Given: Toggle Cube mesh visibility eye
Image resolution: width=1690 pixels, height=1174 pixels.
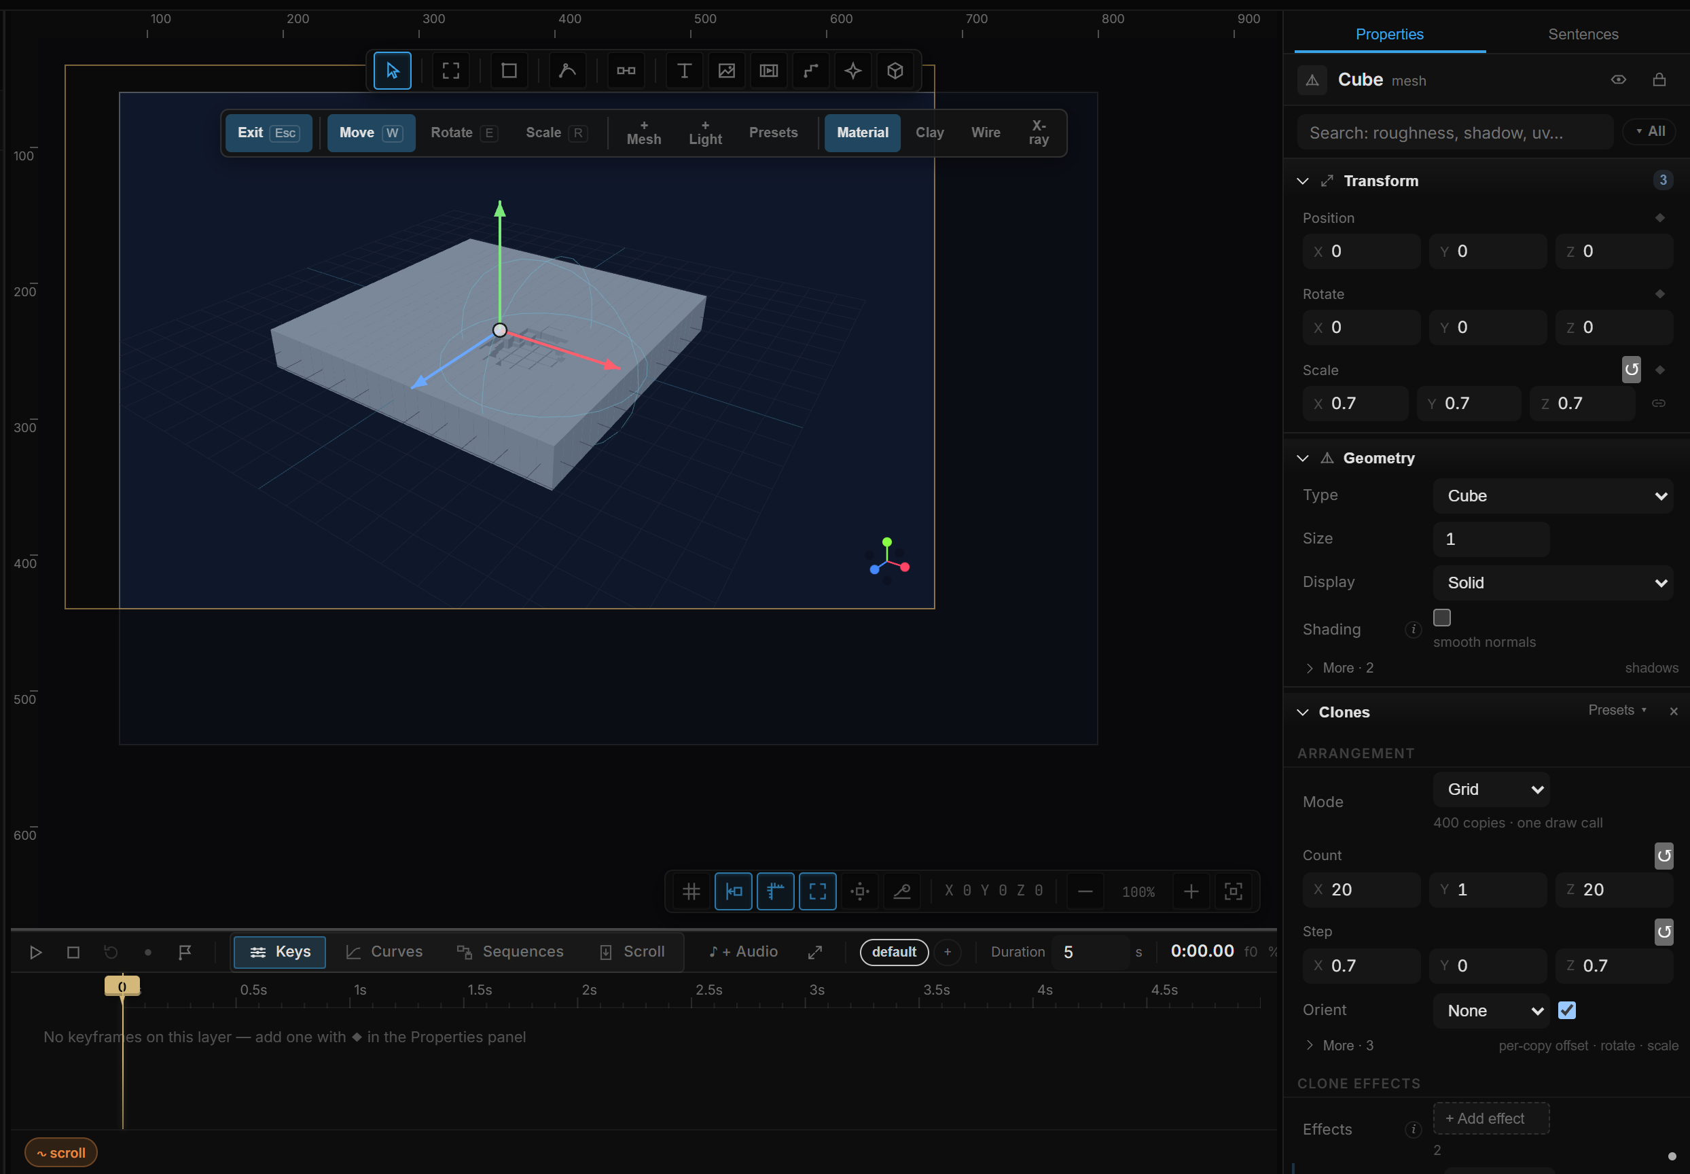Looking at the screenshot, I should click(x=1619, y=79).
